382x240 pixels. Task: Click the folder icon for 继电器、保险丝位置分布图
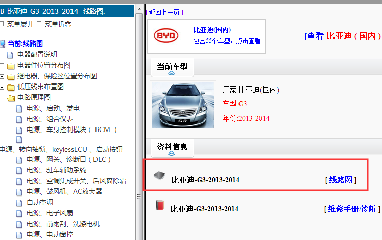click(11, 76)
